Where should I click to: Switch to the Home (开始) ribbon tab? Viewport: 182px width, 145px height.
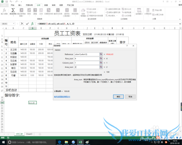(x=12, y=5)
